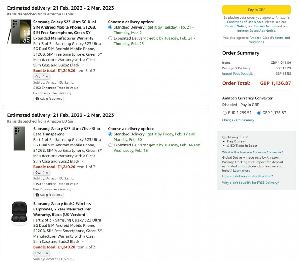The image size is (298, 262).
Task: Click the gift icon on the first Add gift options button
Action: coord(37,98)
